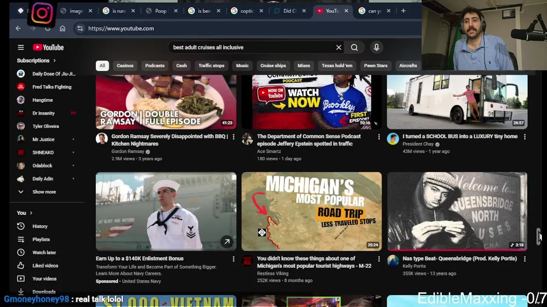Go back with the browser back arrow

click(x=18, y=28)
